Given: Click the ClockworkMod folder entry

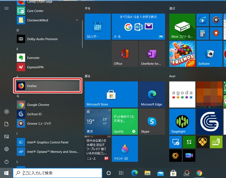Looking at the screenshot, I should click(48, 20).
